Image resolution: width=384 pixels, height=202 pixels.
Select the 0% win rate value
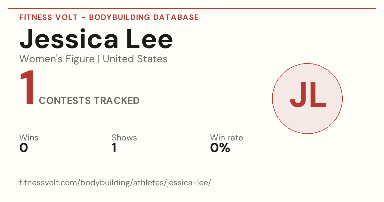click(220, 148)
